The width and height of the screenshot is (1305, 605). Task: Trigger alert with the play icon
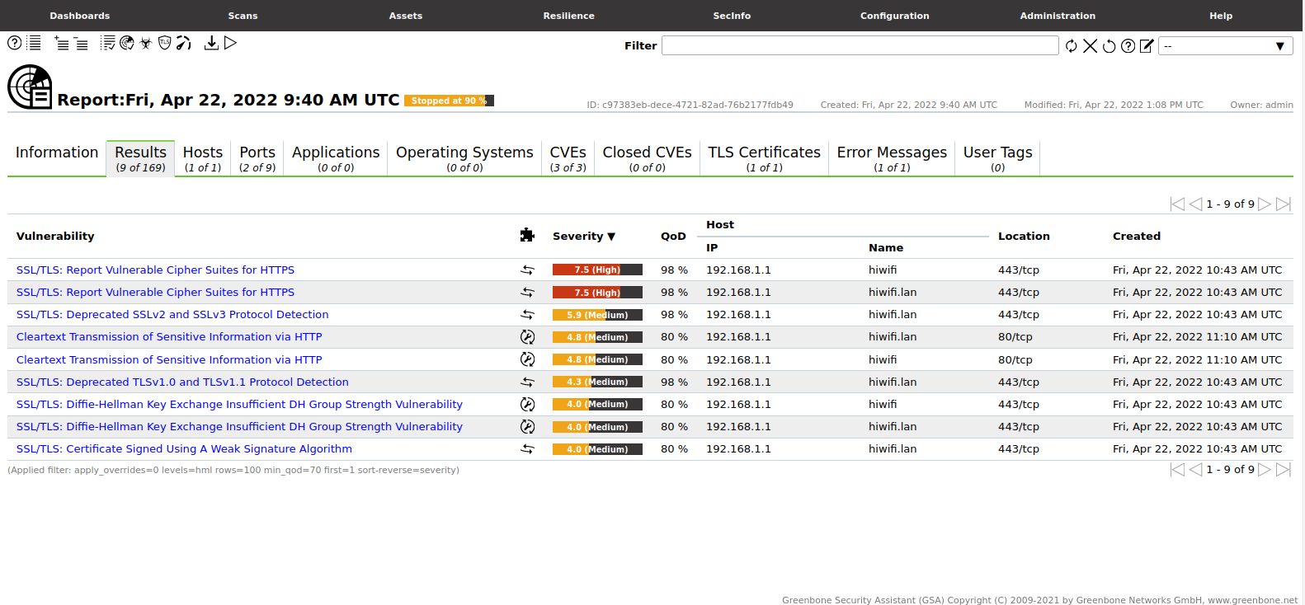coord(230,43)
